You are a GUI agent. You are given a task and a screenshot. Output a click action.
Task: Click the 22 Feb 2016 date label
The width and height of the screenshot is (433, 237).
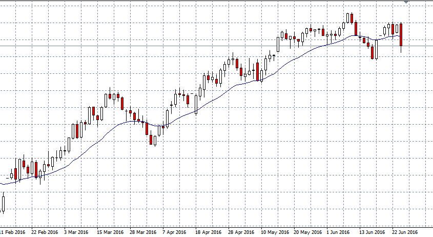tap(44, 232)
